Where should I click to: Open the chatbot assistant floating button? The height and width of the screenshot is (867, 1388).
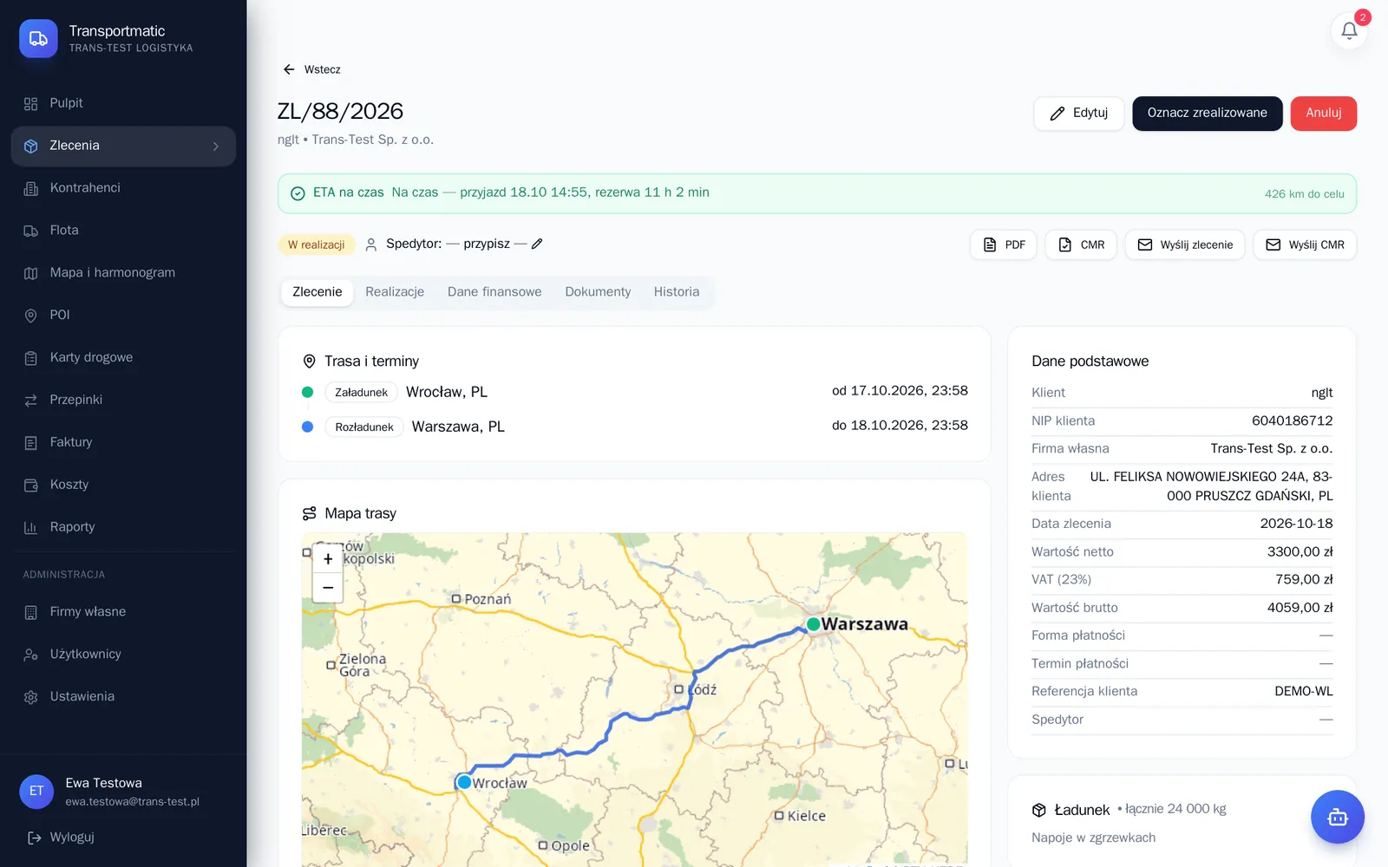(1337, 817)
